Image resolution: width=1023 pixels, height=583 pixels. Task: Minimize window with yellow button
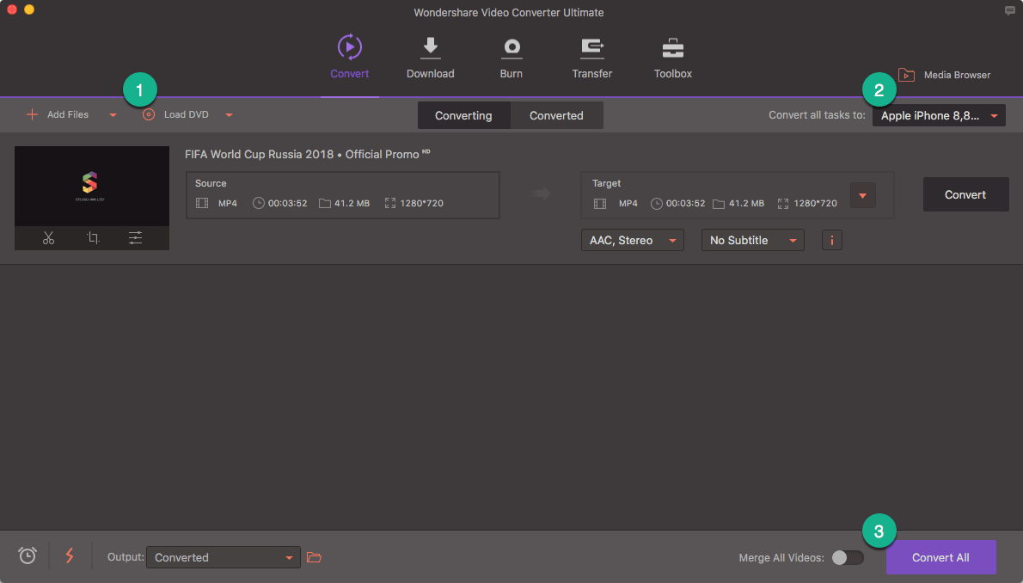click(x=28, y=9)
